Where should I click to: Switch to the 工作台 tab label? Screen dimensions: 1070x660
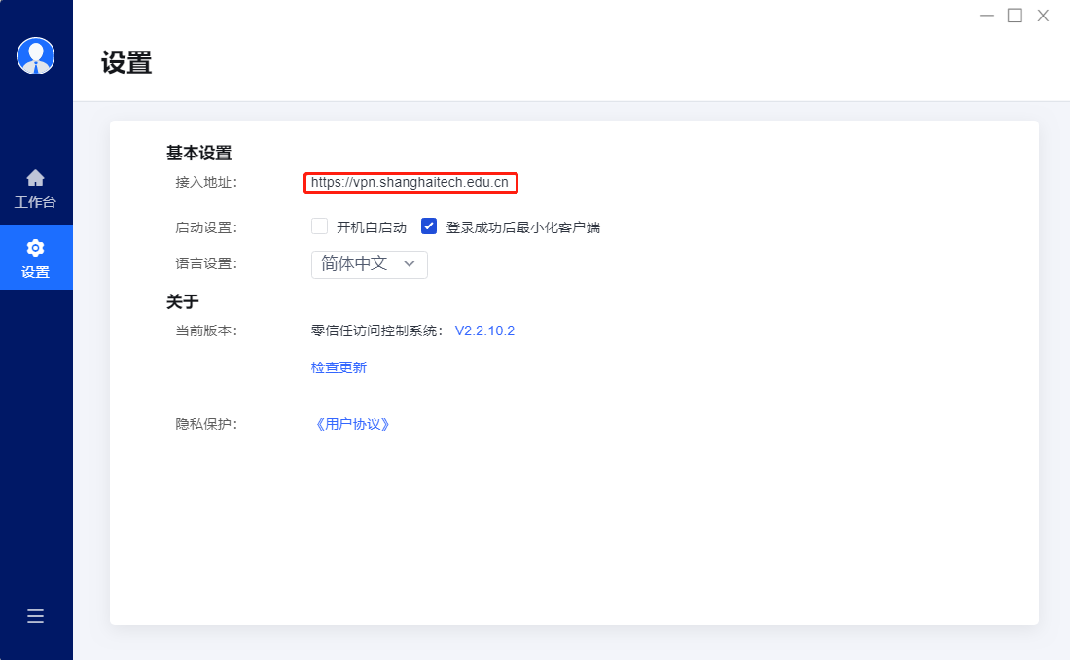(36, 203)
